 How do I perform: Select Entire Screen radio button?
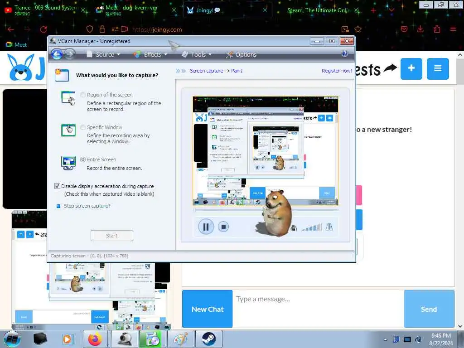[83, 159]
